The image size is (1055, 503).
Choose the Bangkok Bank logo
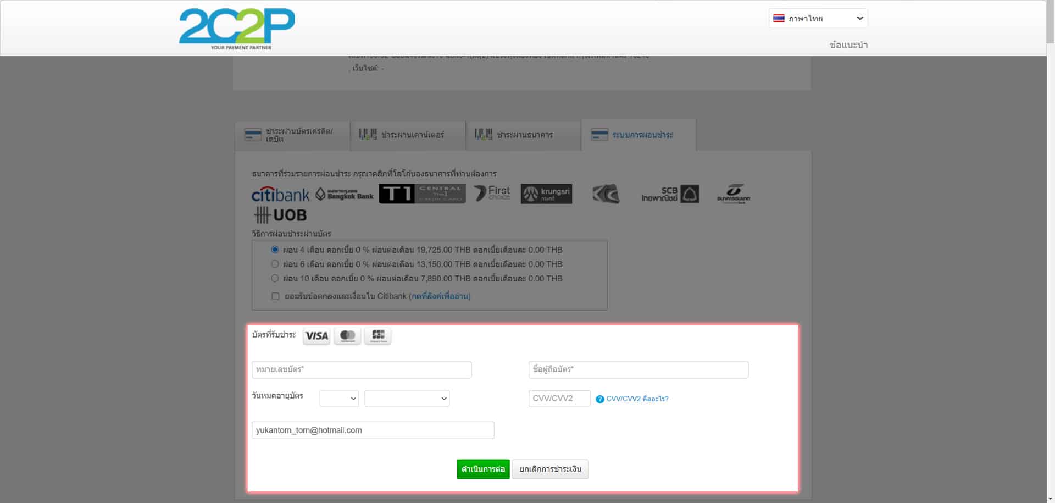click(345, 195)
